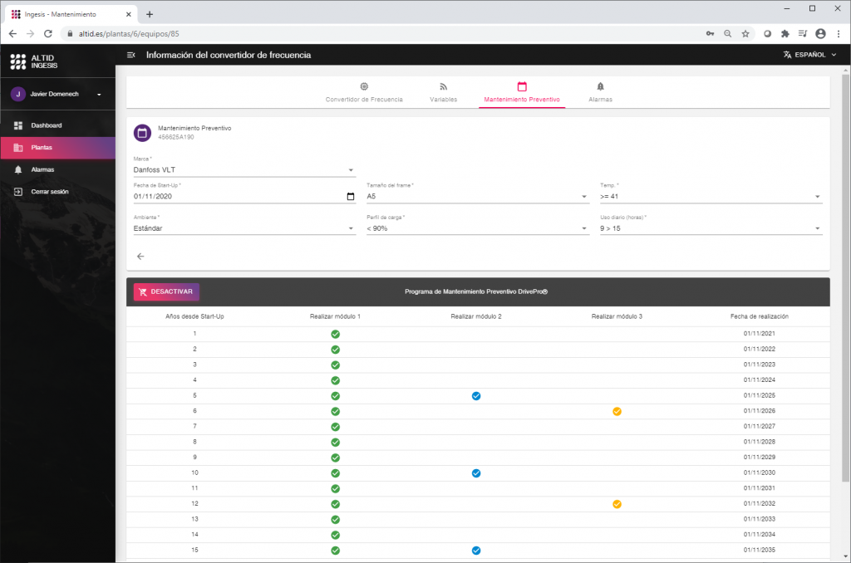The image size is (851, 563).
Task: Click green module 1 check for year 1
Action: (x=335, y=334)
